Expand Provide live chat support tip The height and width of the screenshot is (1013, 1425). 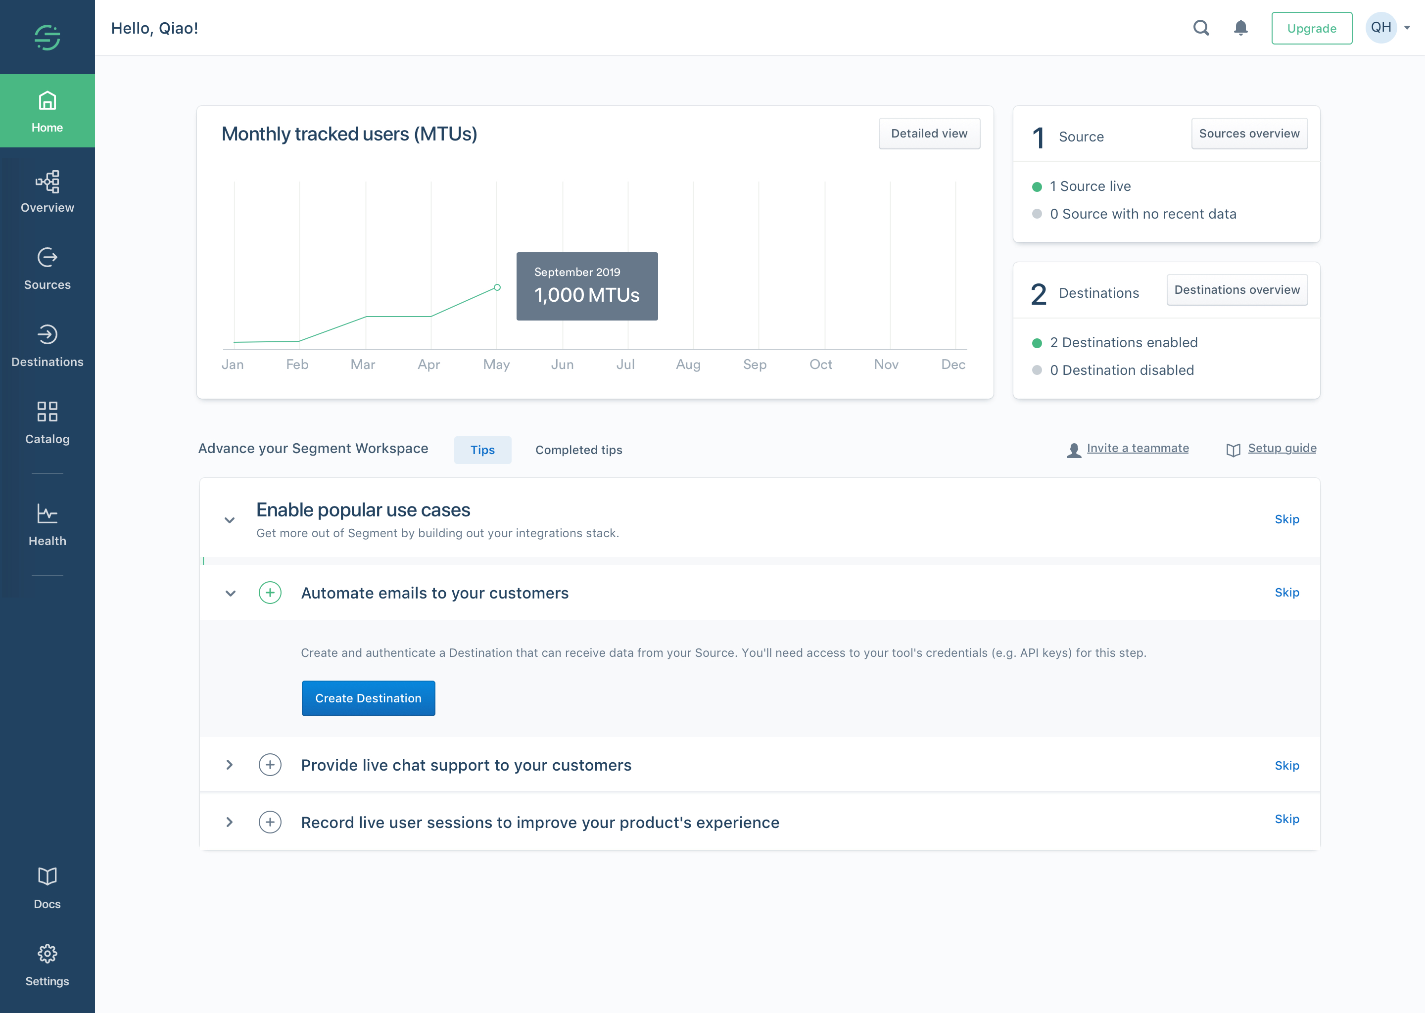pyautogui.click(x=229, y=765)
